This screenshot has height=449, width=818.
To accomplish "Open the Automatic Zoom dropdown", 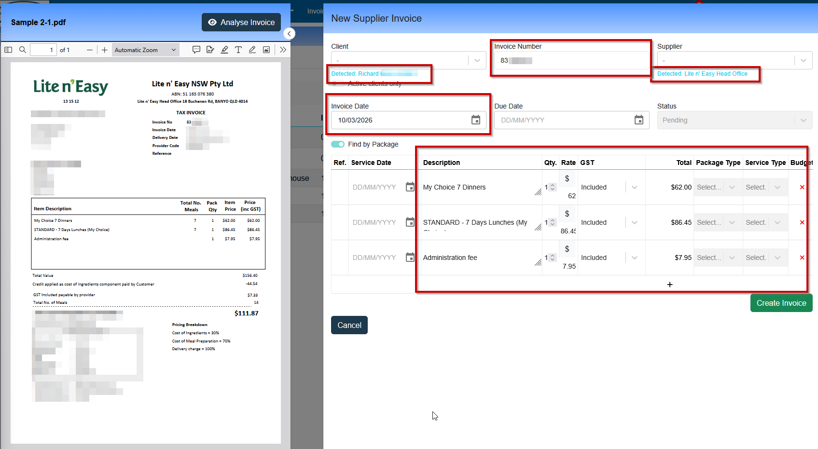I will [x=145, y=50].
